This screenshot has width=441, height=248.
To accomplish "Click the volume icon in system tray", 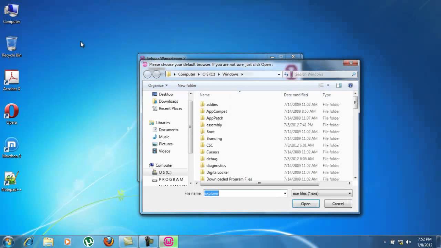I will click(409, 242).
